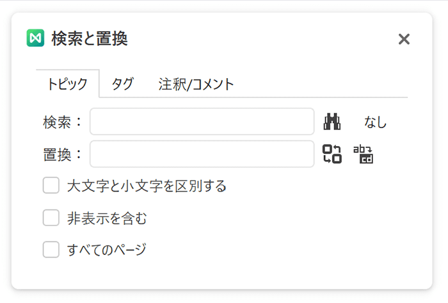This screenshot has height=303, width=448.
Task: Click the green MindMaster logo icon
Action: point(35,38)
